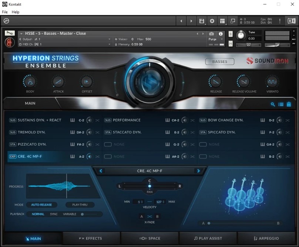Select Variable playback option
The height and width of the screenshot is (247, 299).
coord(70,214)
